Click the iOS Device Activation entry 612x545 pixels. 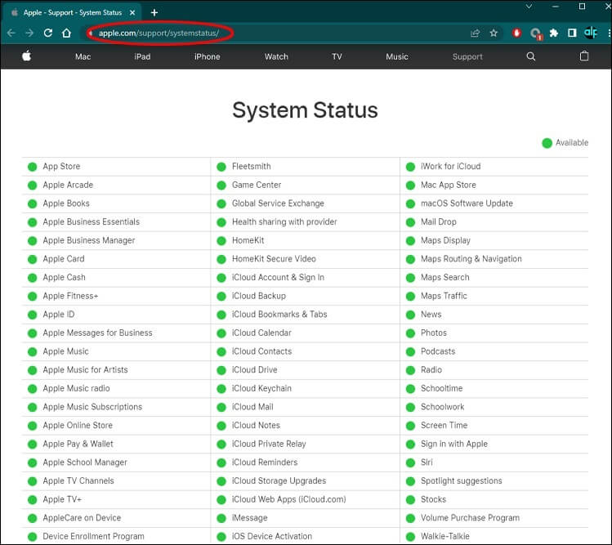coord(272,536)
